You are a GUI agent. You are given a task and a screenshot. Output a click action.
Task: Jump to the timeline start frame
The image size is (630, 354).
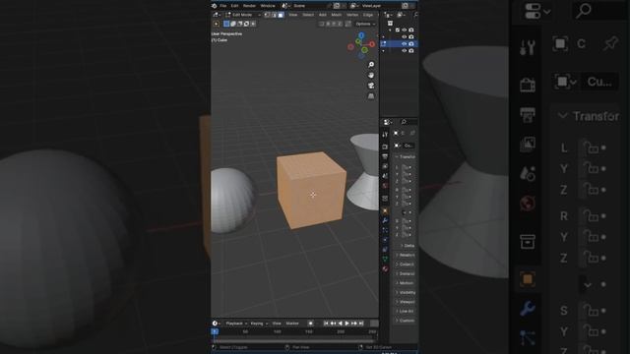coord(326,324)
